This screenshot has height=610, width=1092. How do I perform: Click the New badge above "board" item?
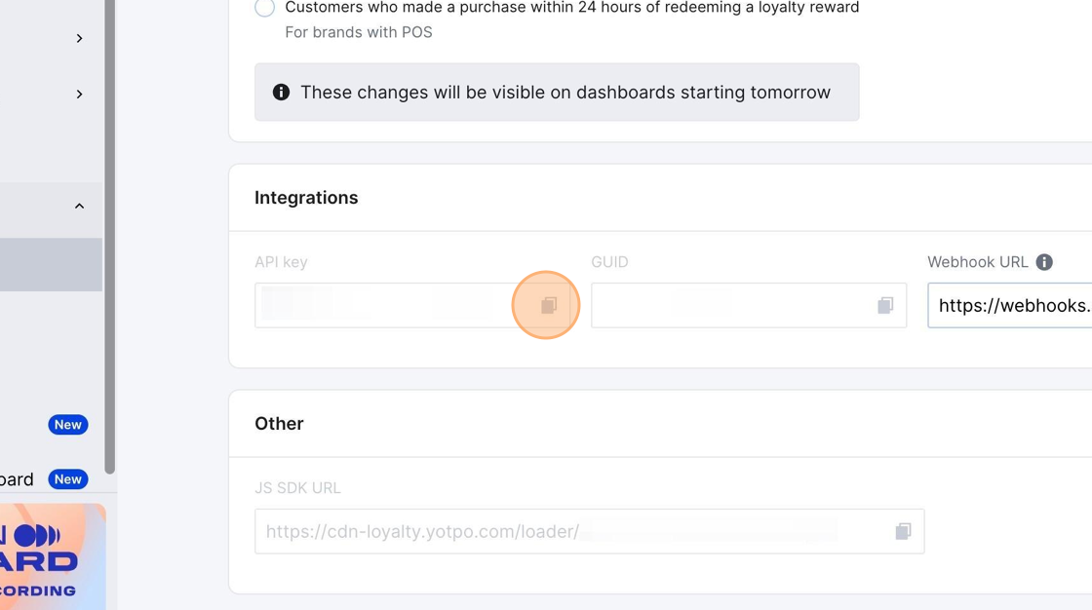click(x=67, y=425)
